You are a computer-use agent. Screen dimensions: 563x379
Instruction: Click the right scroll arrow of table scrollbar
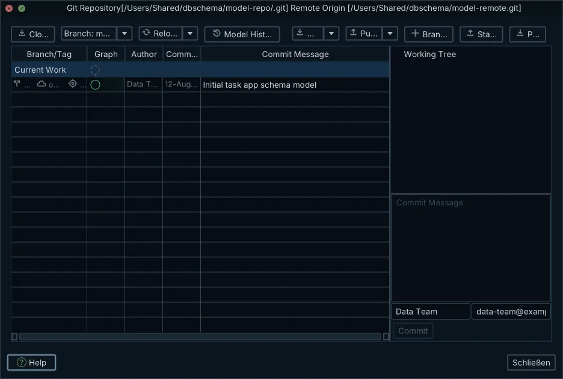(386, 337)
